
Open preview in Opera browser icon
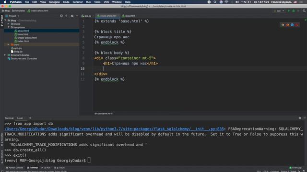click(297, 25)
